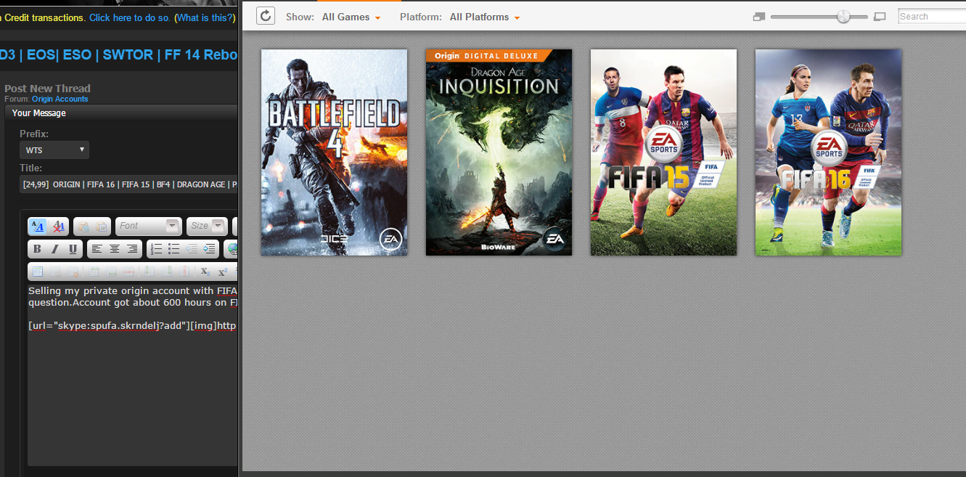Image resolution: width=966 pixels, height=477 pixels.
Task: Open the WTS prefix dropdown
Action: pyautogui.click(x=54, y=150)
